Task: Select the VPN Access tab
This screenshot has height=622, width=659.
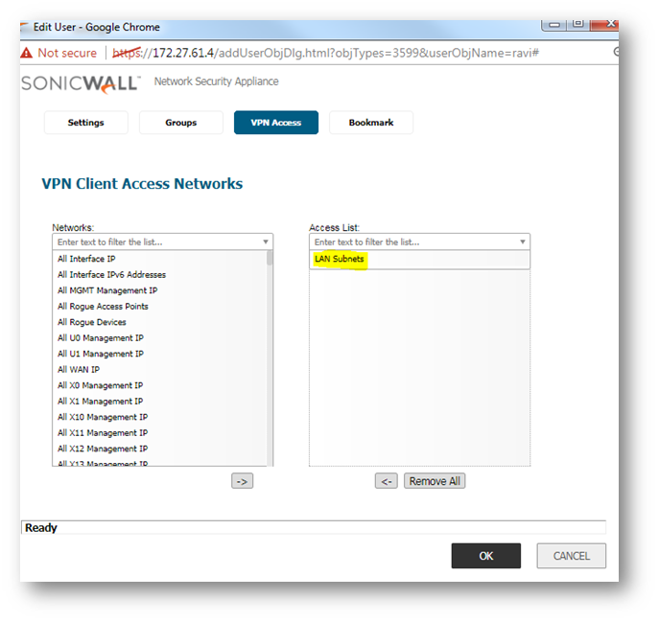Action: (x=275, y=123)
